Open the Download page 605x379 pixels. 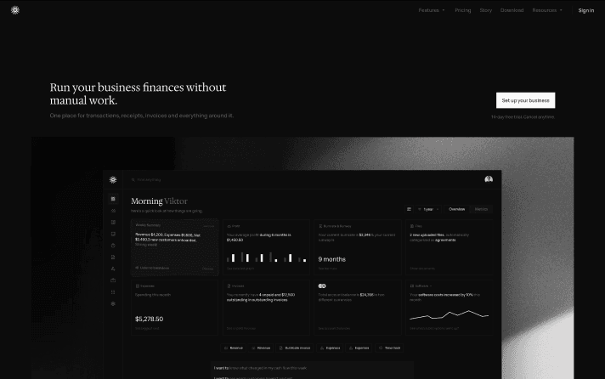click(512, 10)
